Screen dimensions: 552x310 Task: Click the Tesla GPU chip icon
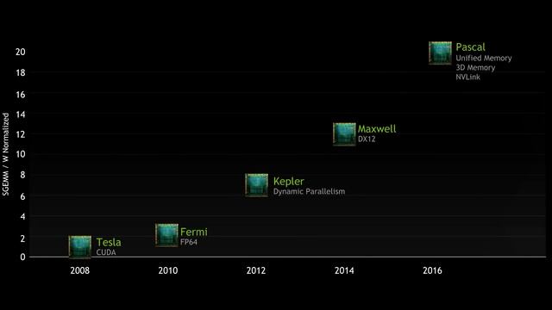pos(80,247)
